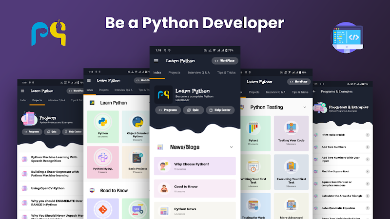Viewport: 390px width, 219px height.
Task: Open the Basic Projects card
Action: pyautogui.click(x=136, y=163)
